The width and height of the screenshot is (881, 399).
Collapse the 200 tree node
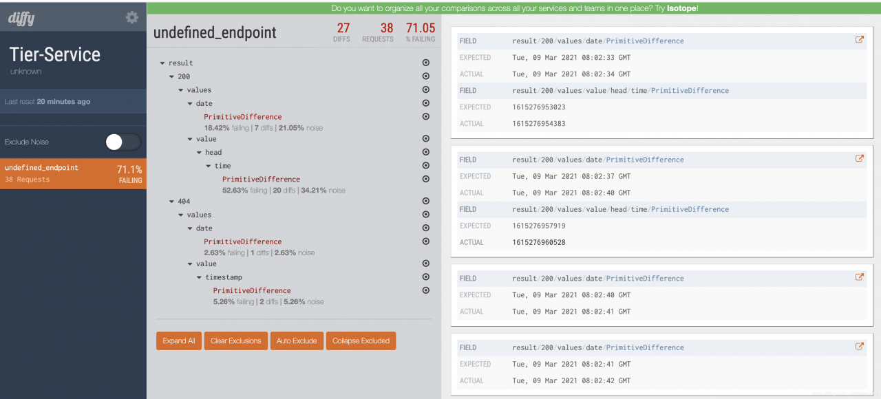click(171, 77)
